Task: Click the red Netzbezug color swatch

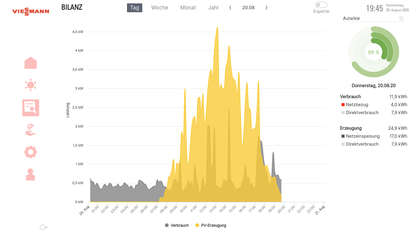Action: click(343, 105)
